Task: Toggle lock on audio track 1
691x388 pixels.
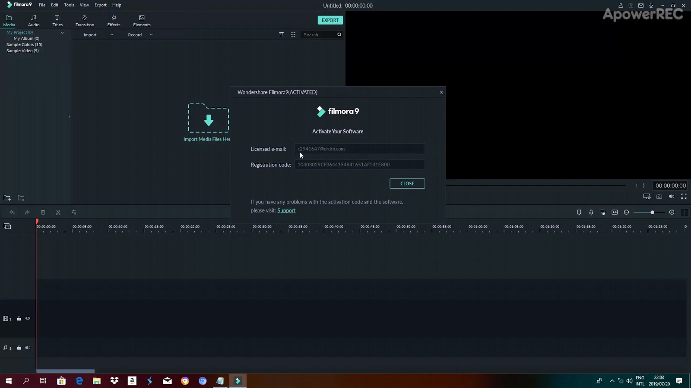Action: tap(19, 348)
